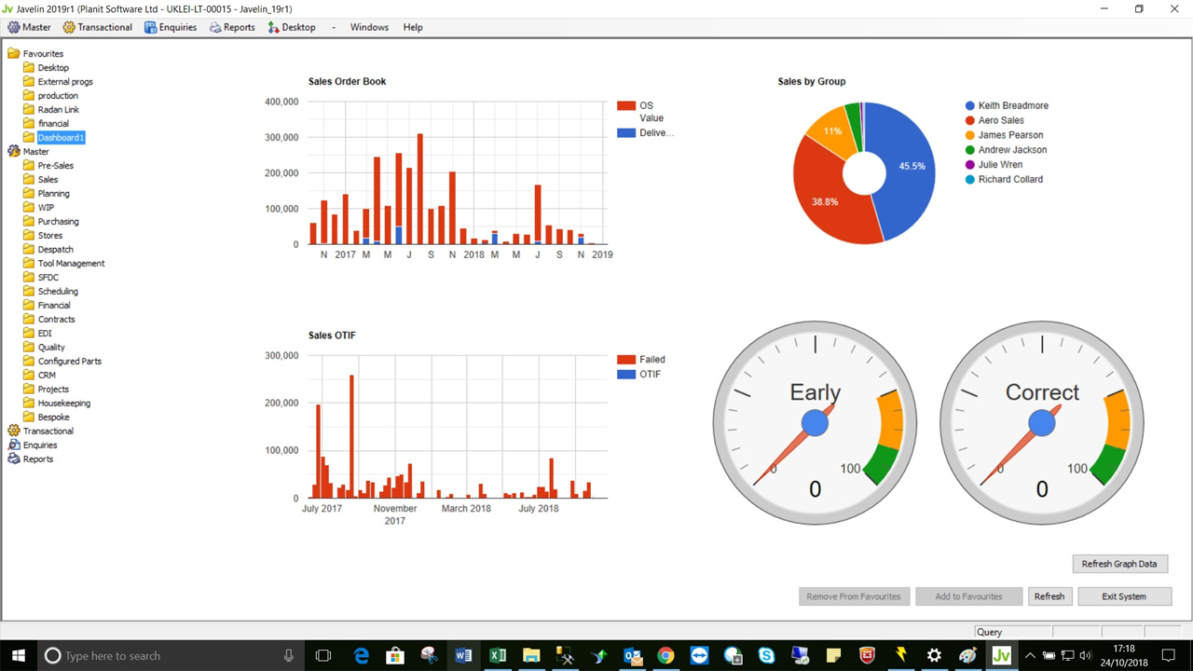Open the Radan Link folder
This screenshot has height=671, width=1193.
[58, 110]
